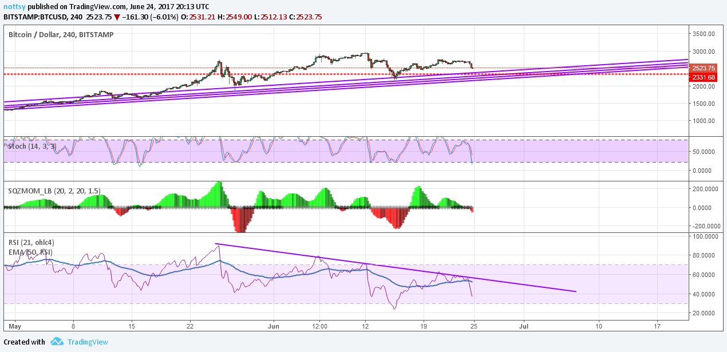
Task: Click the 3500.00 price axis label
Action: coord(704,34)
